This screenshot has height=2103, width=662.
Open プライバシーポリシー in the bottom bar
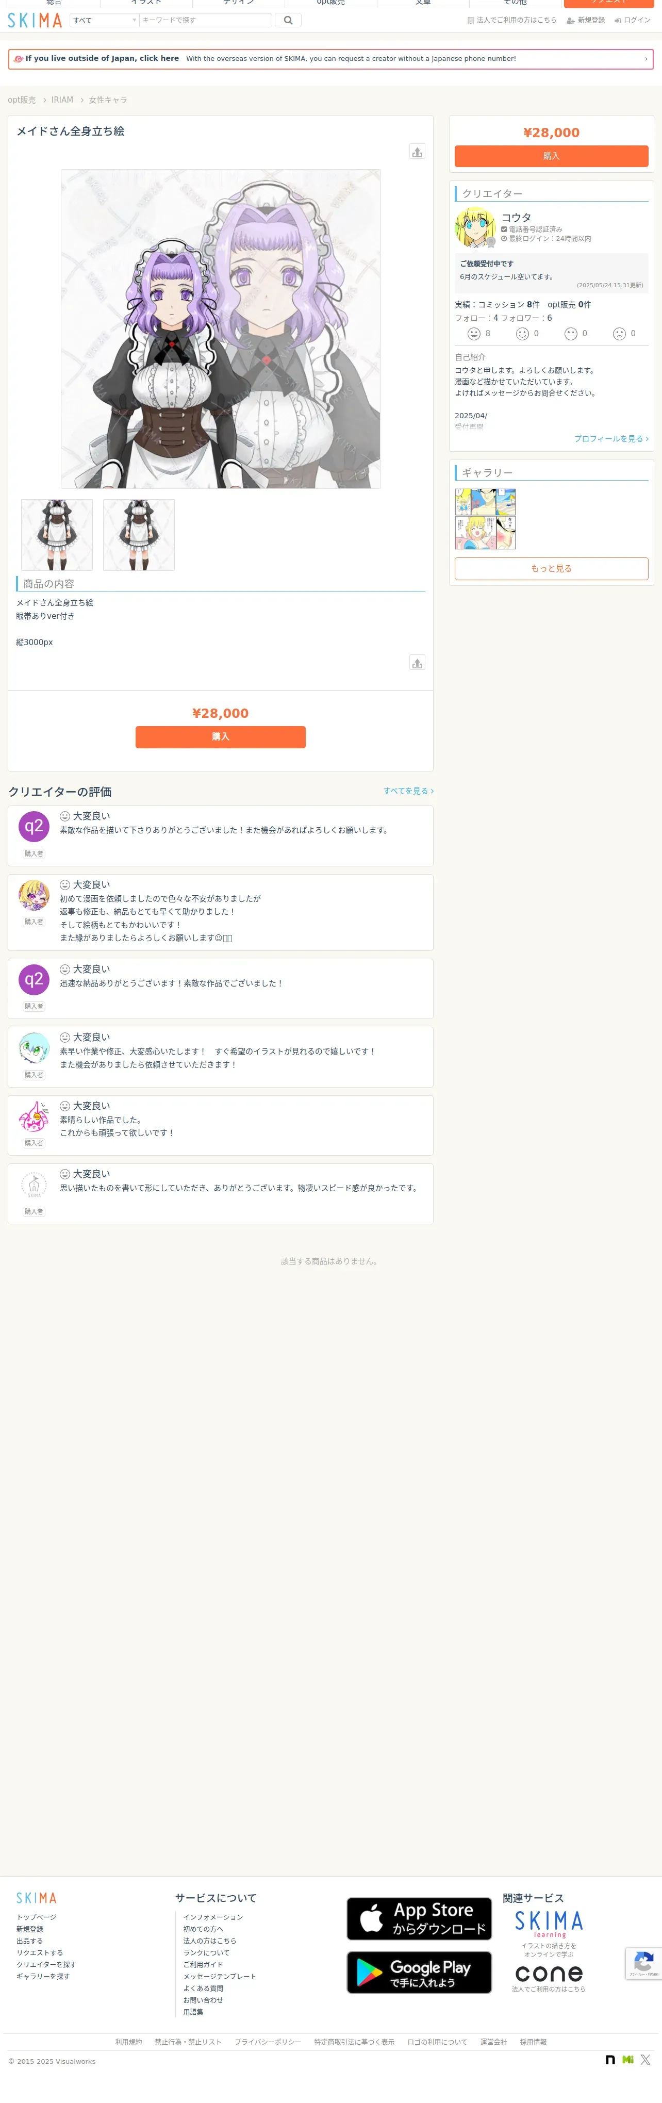tap(268, 2042)
